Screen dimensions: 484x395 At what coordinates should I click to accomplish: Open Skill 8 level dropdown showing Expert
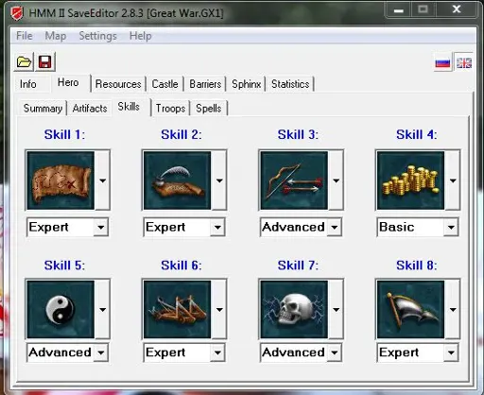coord(418,352)
